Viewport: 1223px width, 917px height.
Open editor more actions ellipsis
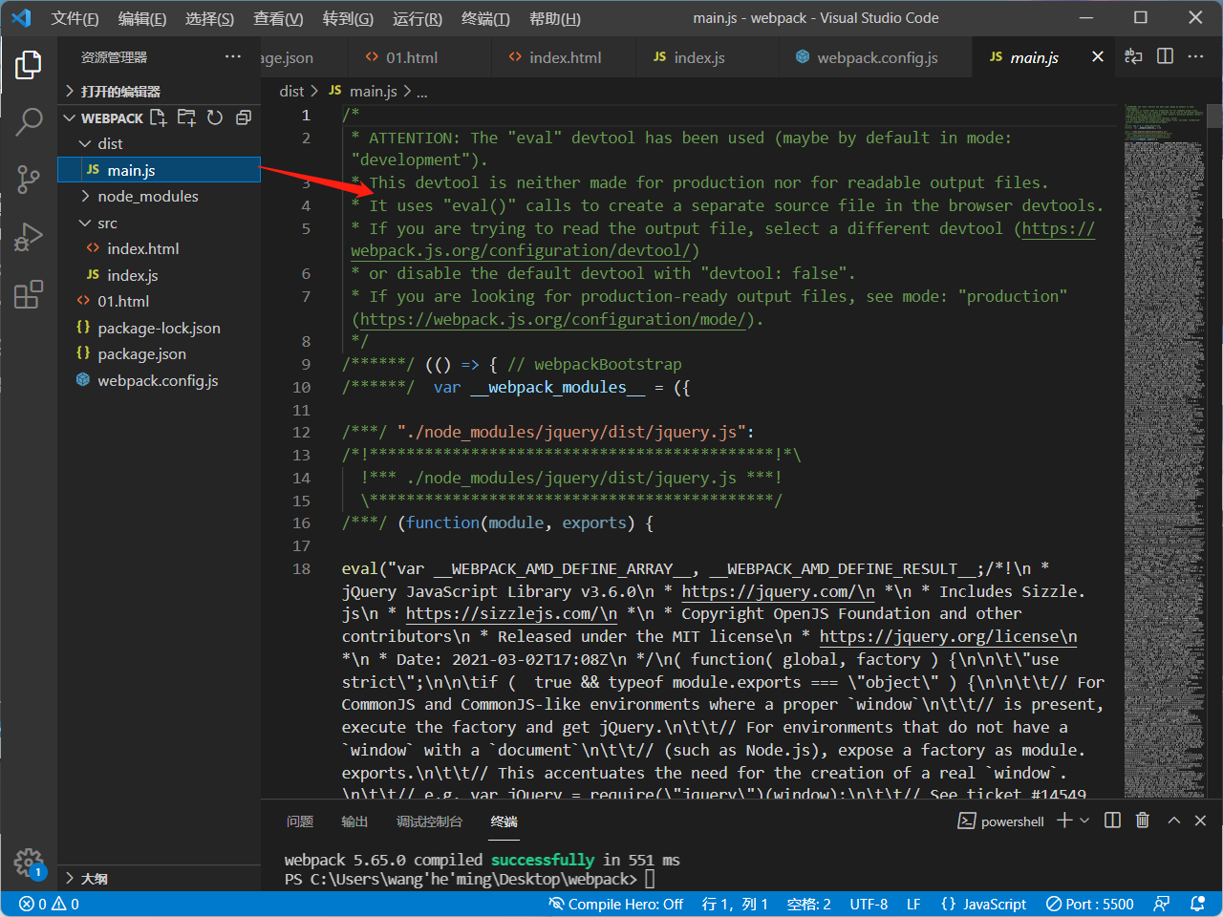pyautogui.click(x=1196, y=57)
